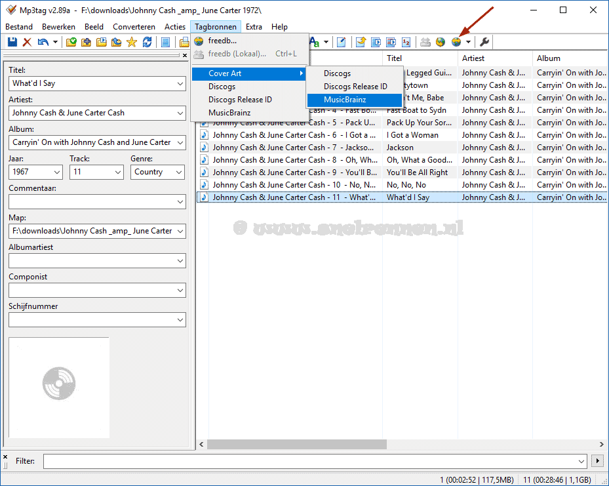
Task: Open the auto-numbering wizard 1-2 icon
Action: 406,42
